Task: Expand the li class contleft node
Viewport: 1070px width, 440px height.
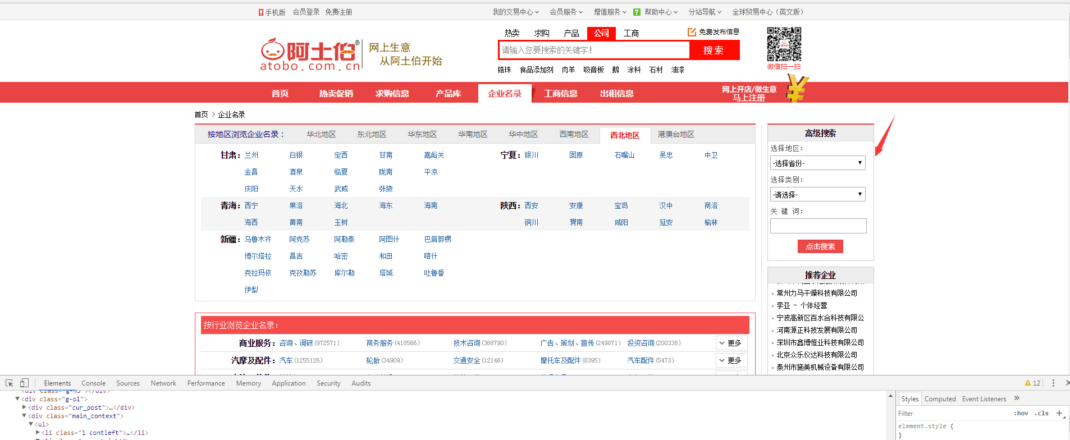Action: [x=38, y=433]
